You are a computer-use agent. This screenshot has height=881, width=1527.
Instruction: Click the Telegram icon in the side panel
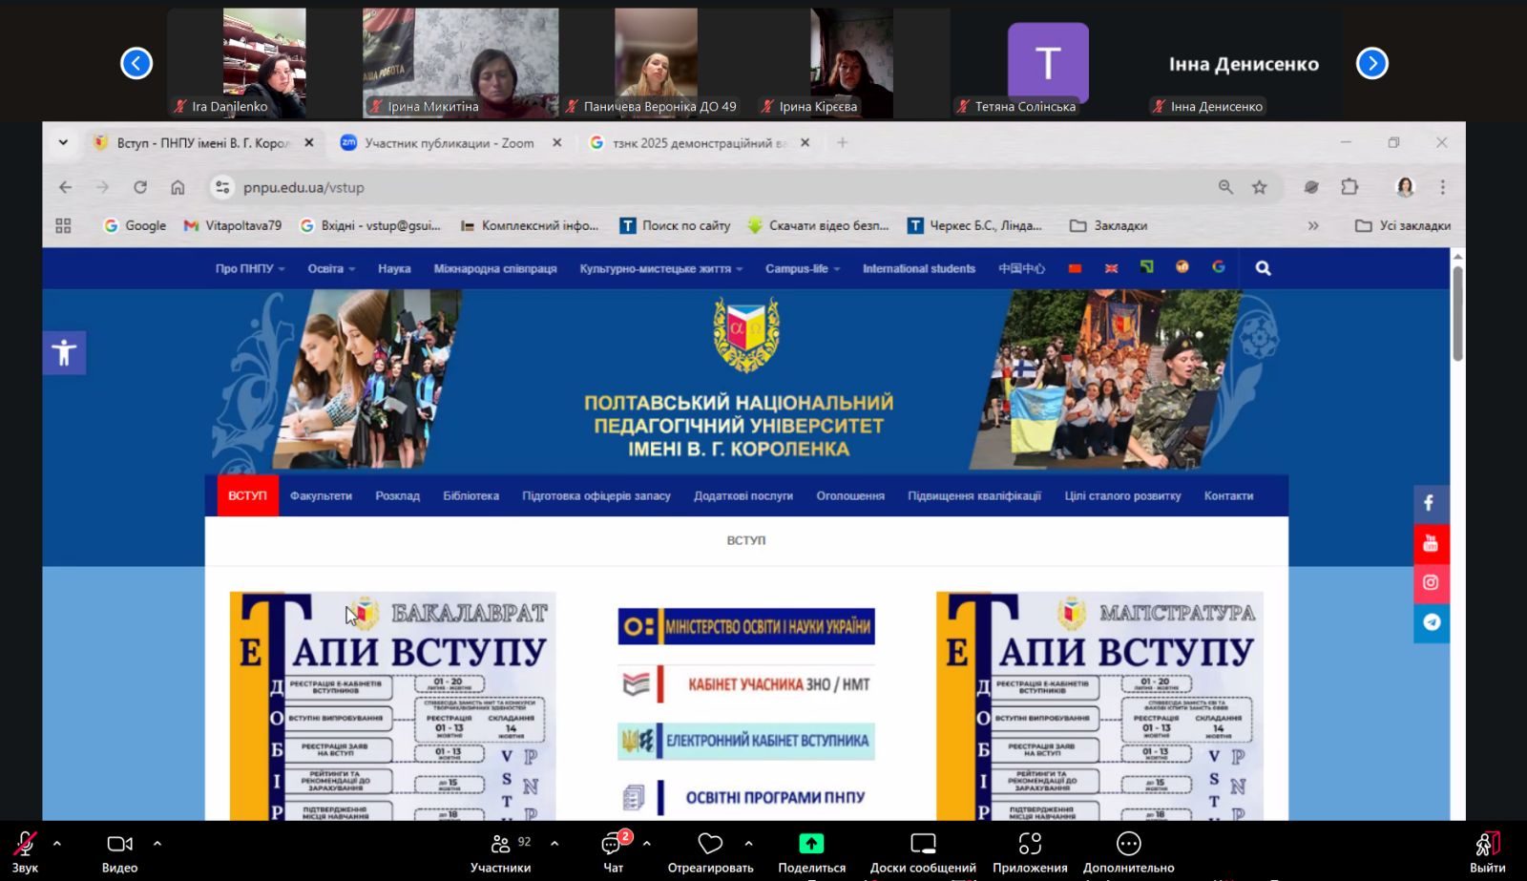coord(1430,622)
